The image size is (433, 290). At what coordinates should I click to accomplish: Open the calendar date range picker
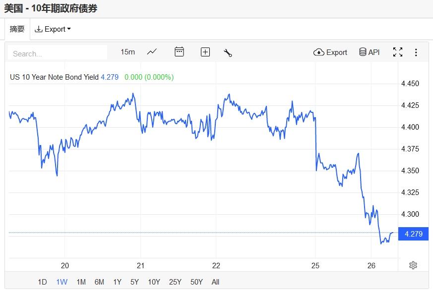coord(179,52)
